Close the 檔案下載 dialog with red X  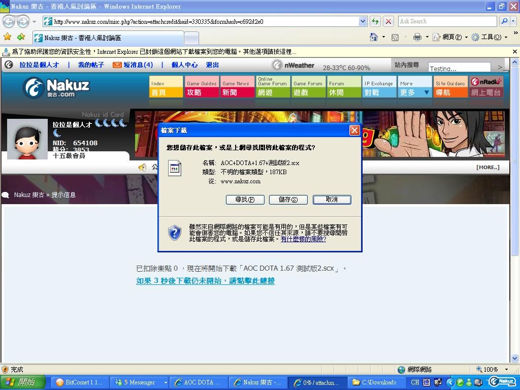tap(354, 131)
